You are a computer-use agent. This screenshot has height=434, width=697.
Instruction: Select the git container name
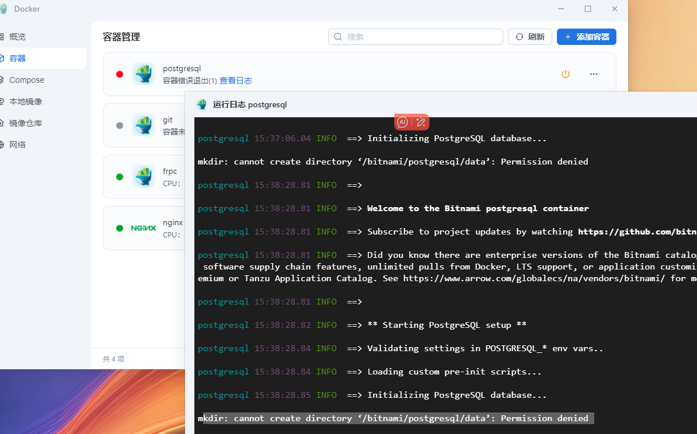click(168, 120)
